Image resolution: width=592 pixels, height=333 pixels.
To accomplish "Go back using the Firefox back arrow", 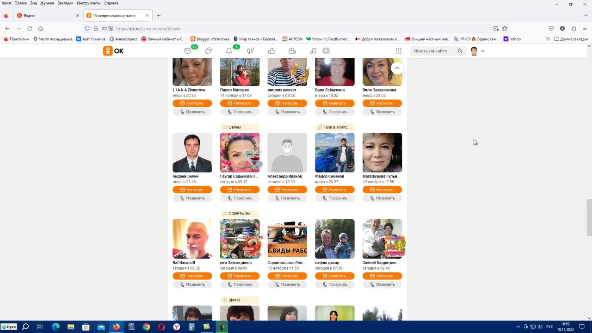I will pos(7,29).
